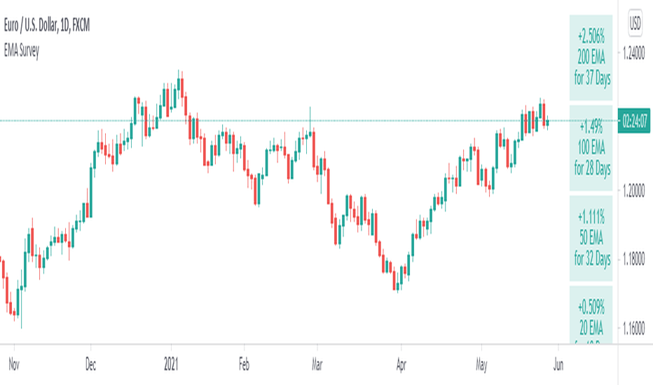Click the 100 EMA for 28 Days box

click(x=591, y=148)
